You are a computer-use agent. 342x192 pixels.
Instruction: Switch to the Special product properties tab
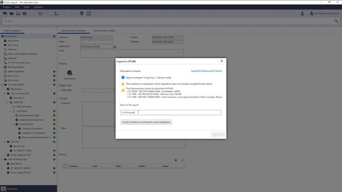(74, 31)
